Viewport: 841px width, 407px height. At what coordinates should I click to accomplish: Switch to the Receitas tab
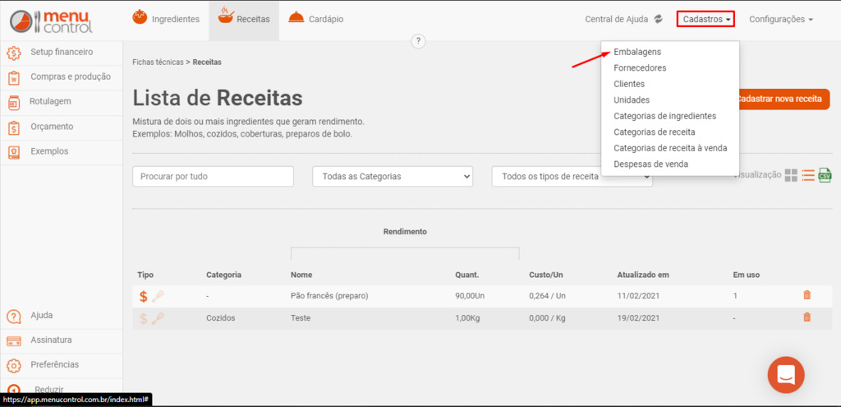point(244,19)
